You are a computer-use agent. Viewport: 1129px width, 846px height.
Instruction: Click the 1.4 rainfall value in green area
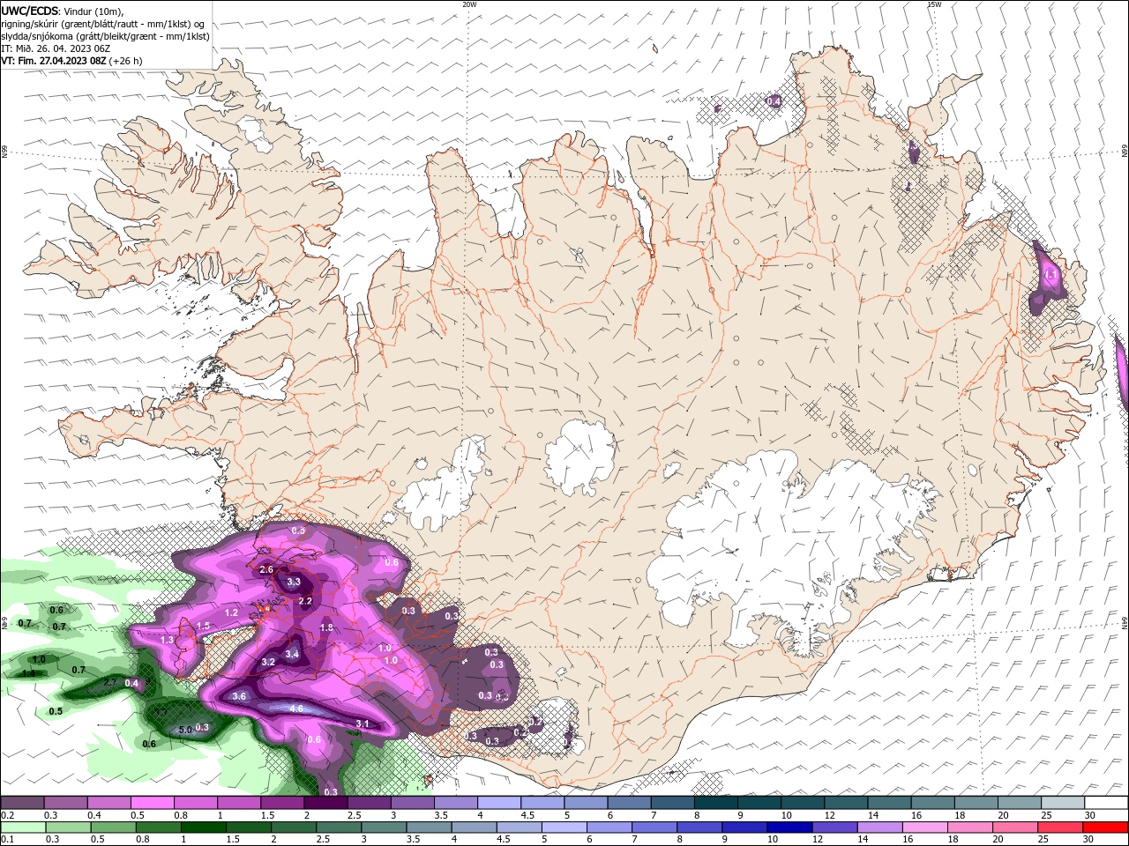pyautogui.click(x=29, y=672)
